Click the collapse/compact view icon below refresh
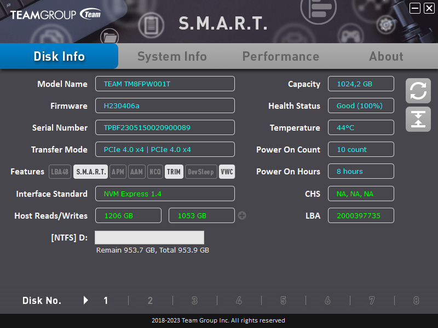 pyautogui.click(x=418, y=119)
